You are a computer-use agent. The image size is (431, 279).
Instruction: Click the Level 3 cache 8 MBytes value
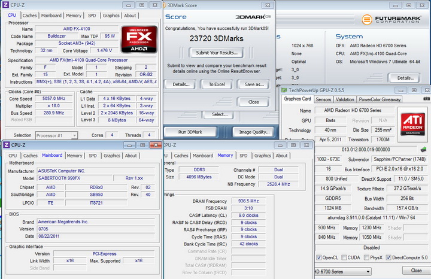click(117, 120)
